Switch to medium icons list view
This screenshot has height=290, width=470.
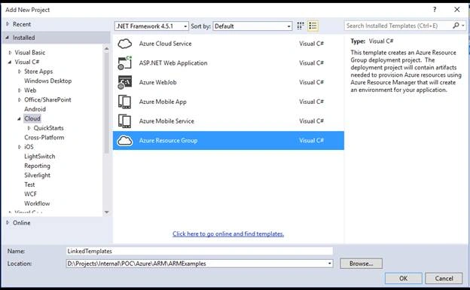coord(313,26)
